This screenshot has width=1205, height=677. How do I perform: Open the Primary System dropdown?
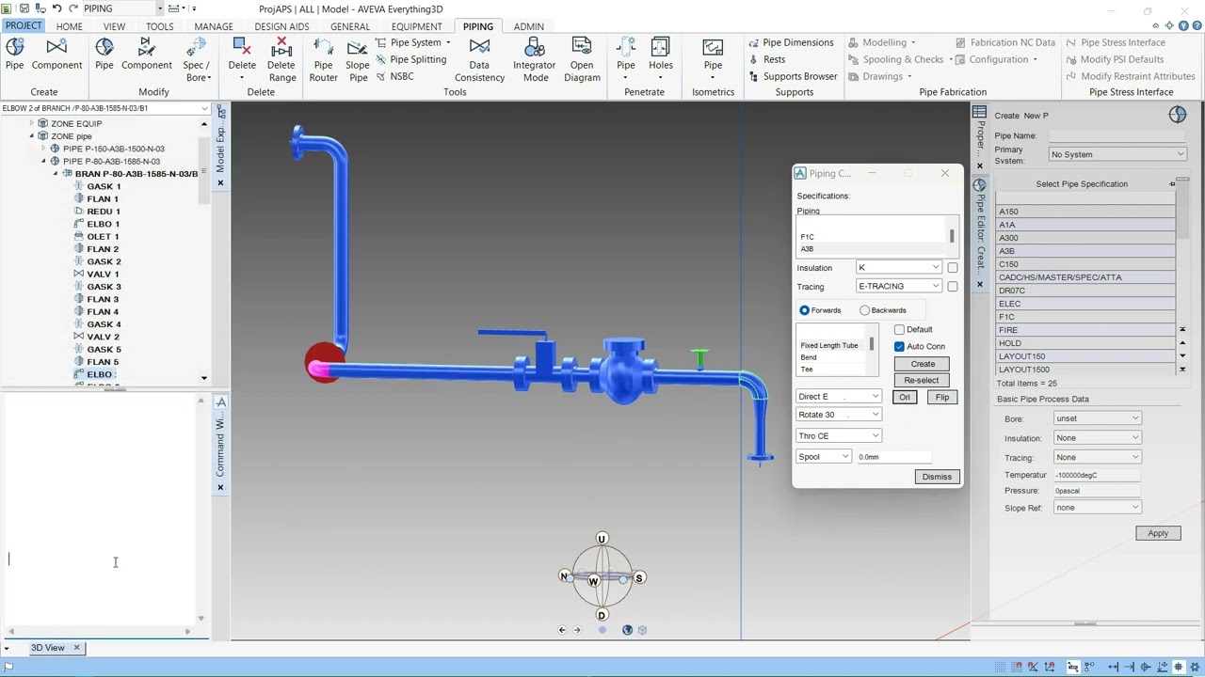coord(1117,154)
